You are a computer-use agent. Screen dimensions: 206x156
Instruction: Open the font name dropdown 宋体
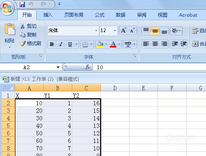96,30
